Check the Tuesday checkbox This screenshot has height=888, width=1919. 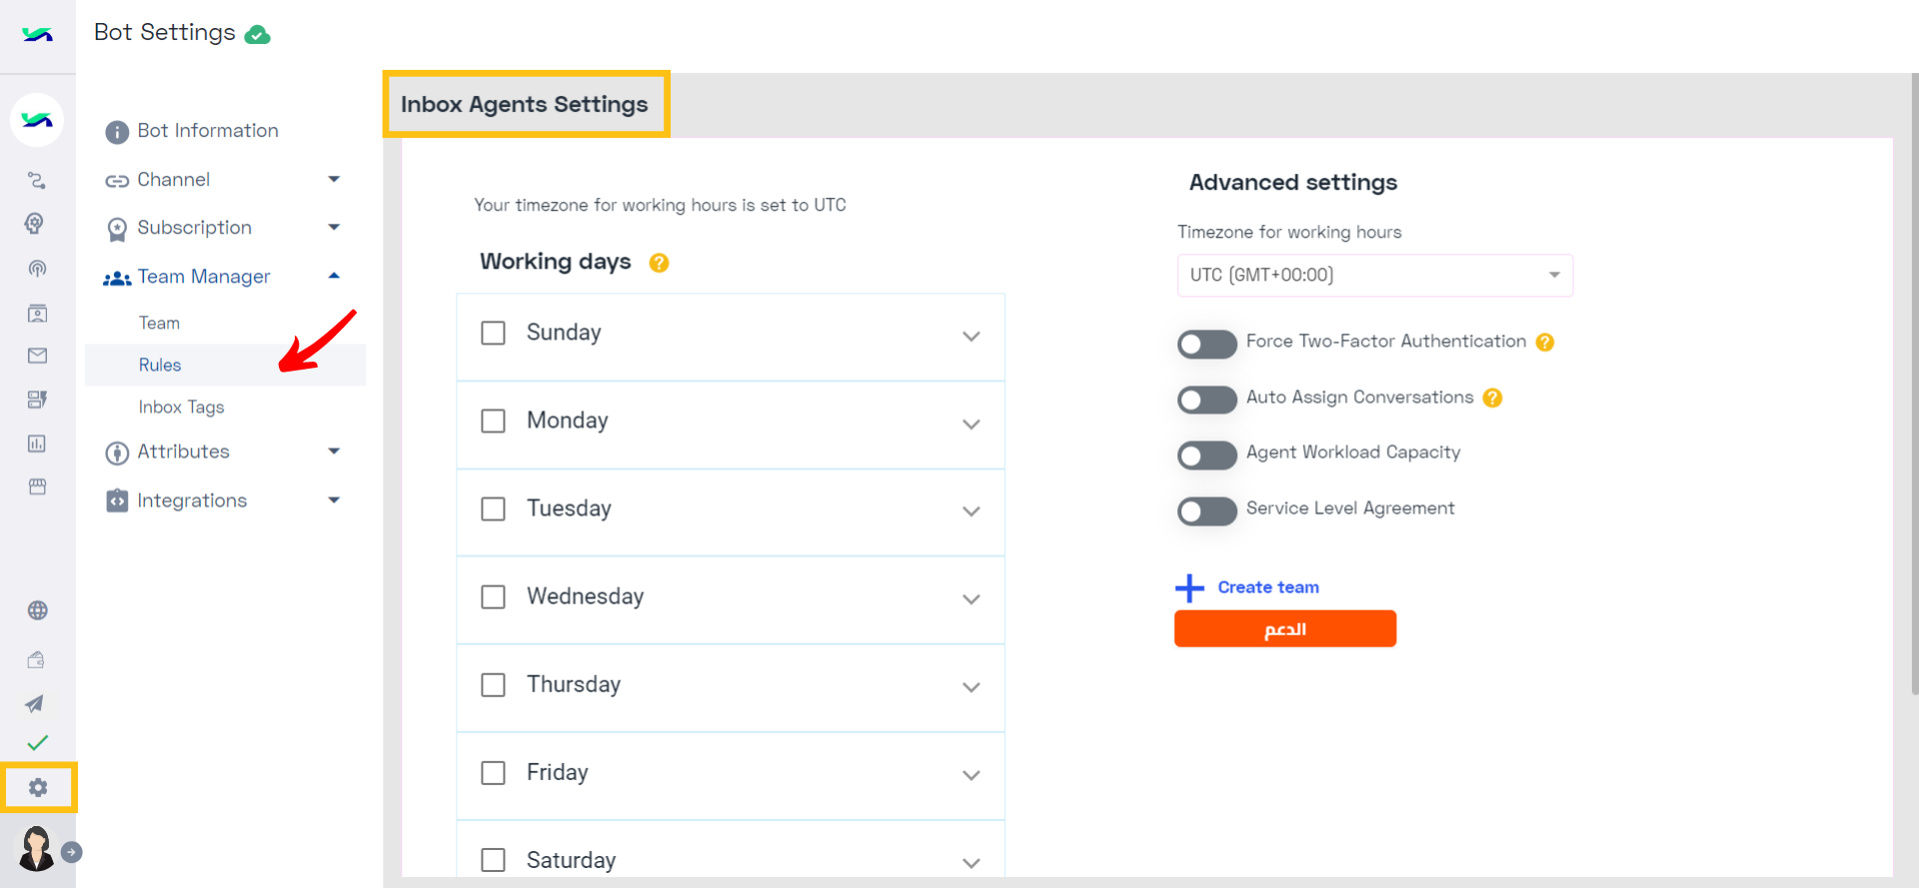pos(493,508)
